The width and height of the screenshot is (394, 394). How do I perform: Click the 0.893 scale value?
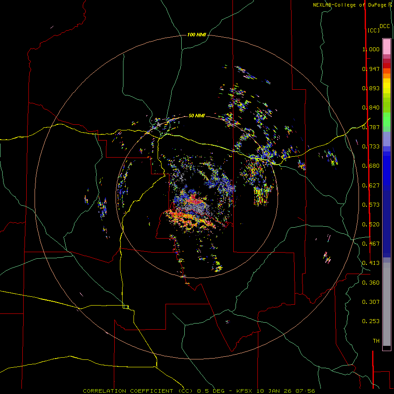[371, 88]
